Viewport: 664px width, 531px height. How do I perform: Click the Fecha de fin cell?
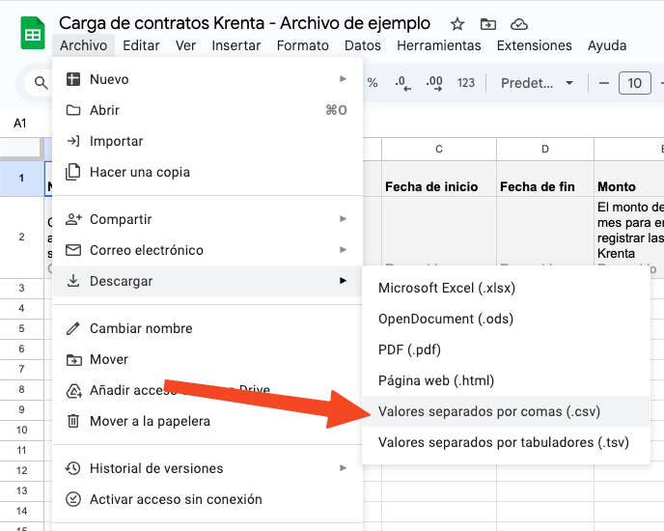[x=545, y=179]
